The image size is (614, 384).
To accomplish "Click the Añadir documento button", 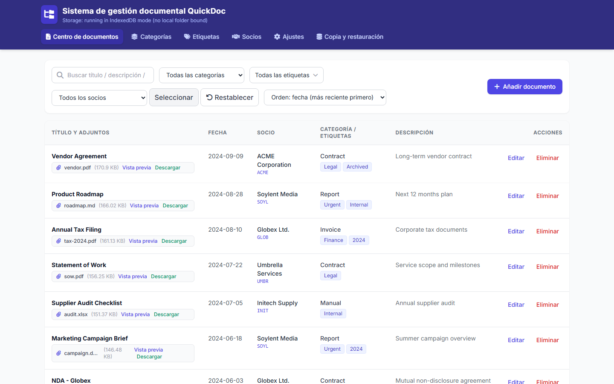I will pos(525,87).
